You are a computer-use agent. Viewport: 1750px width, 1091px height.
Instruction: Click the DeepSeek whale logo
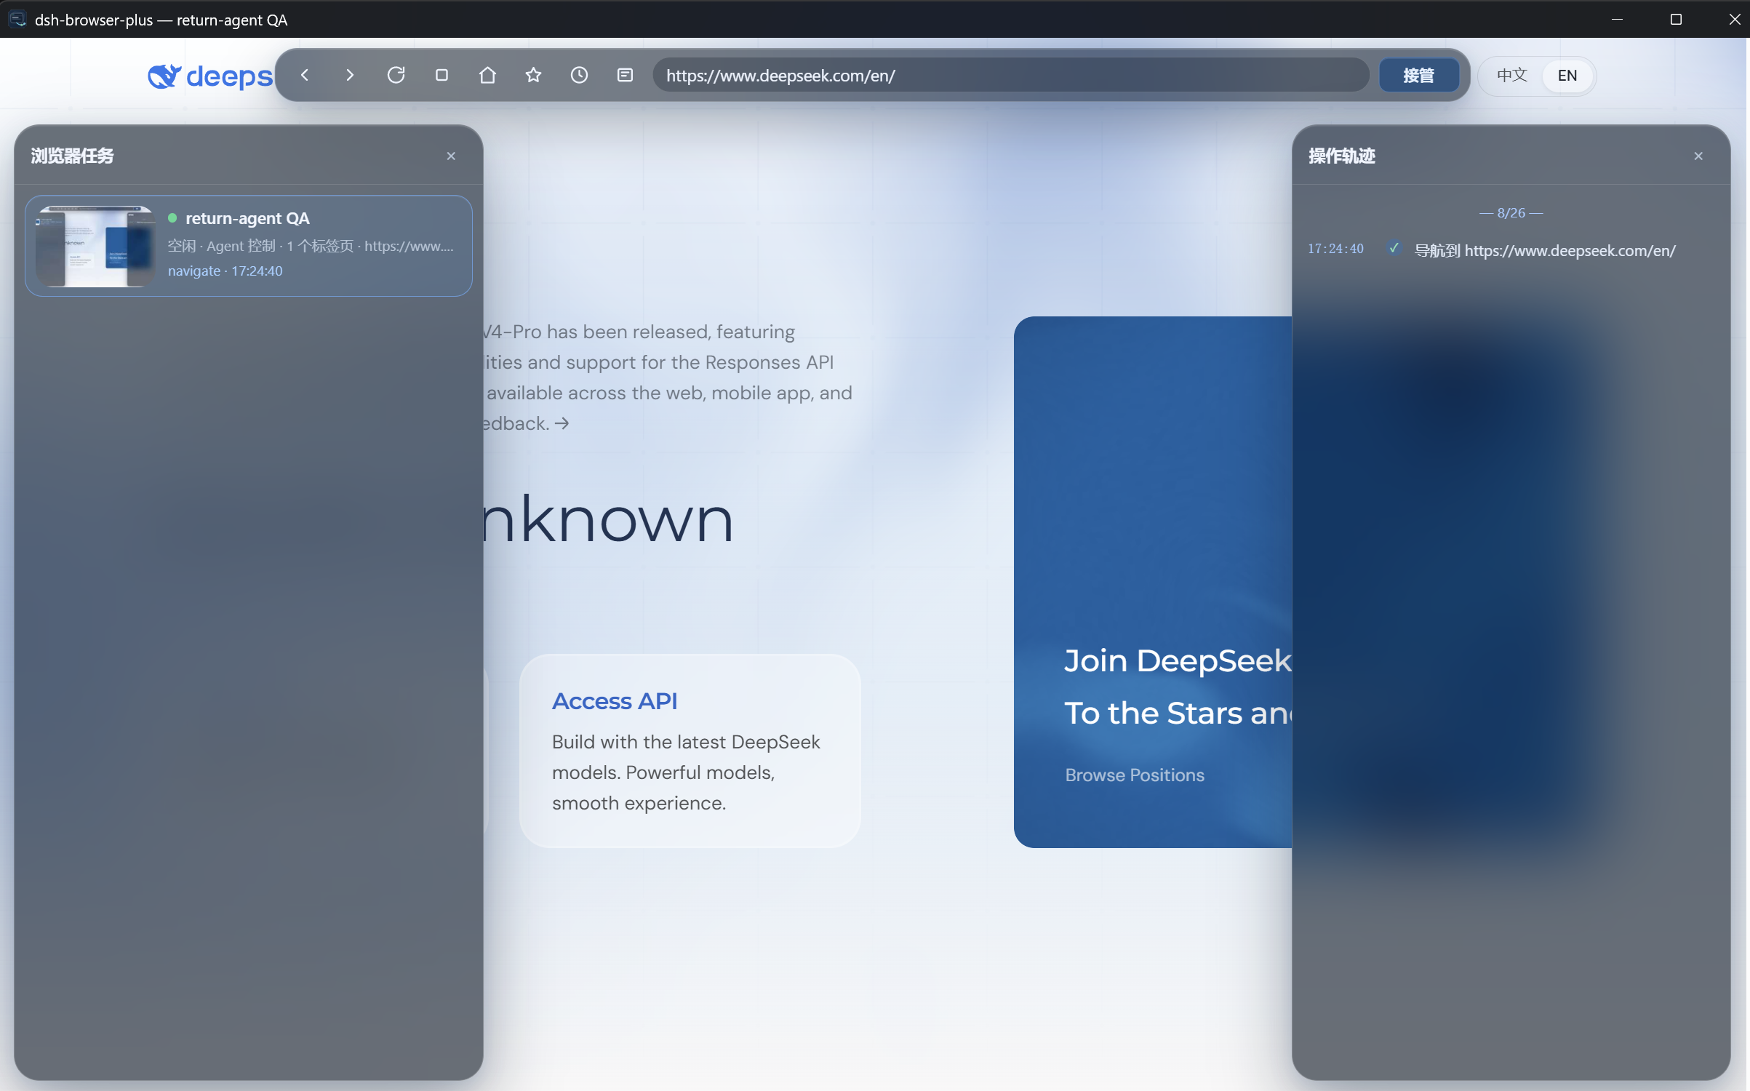[x=164, y=76]
